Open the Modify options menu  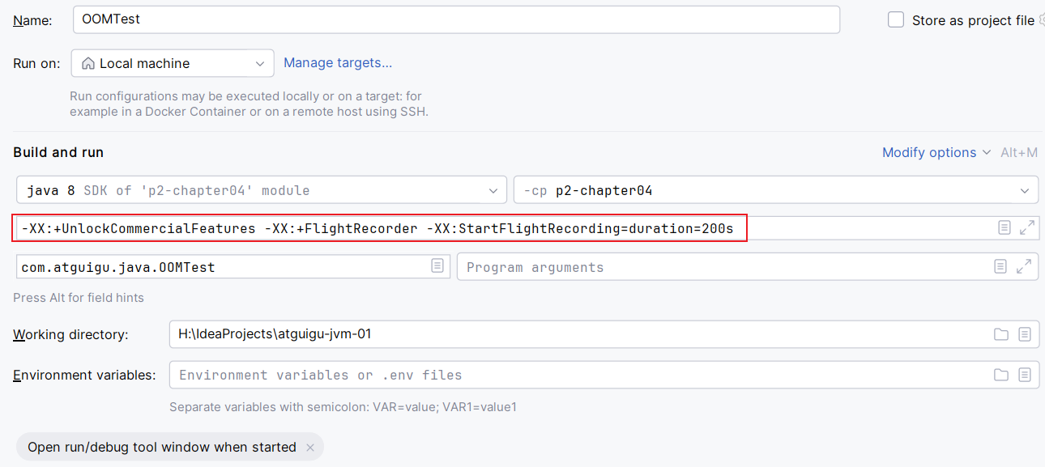[x=936, y=152]
